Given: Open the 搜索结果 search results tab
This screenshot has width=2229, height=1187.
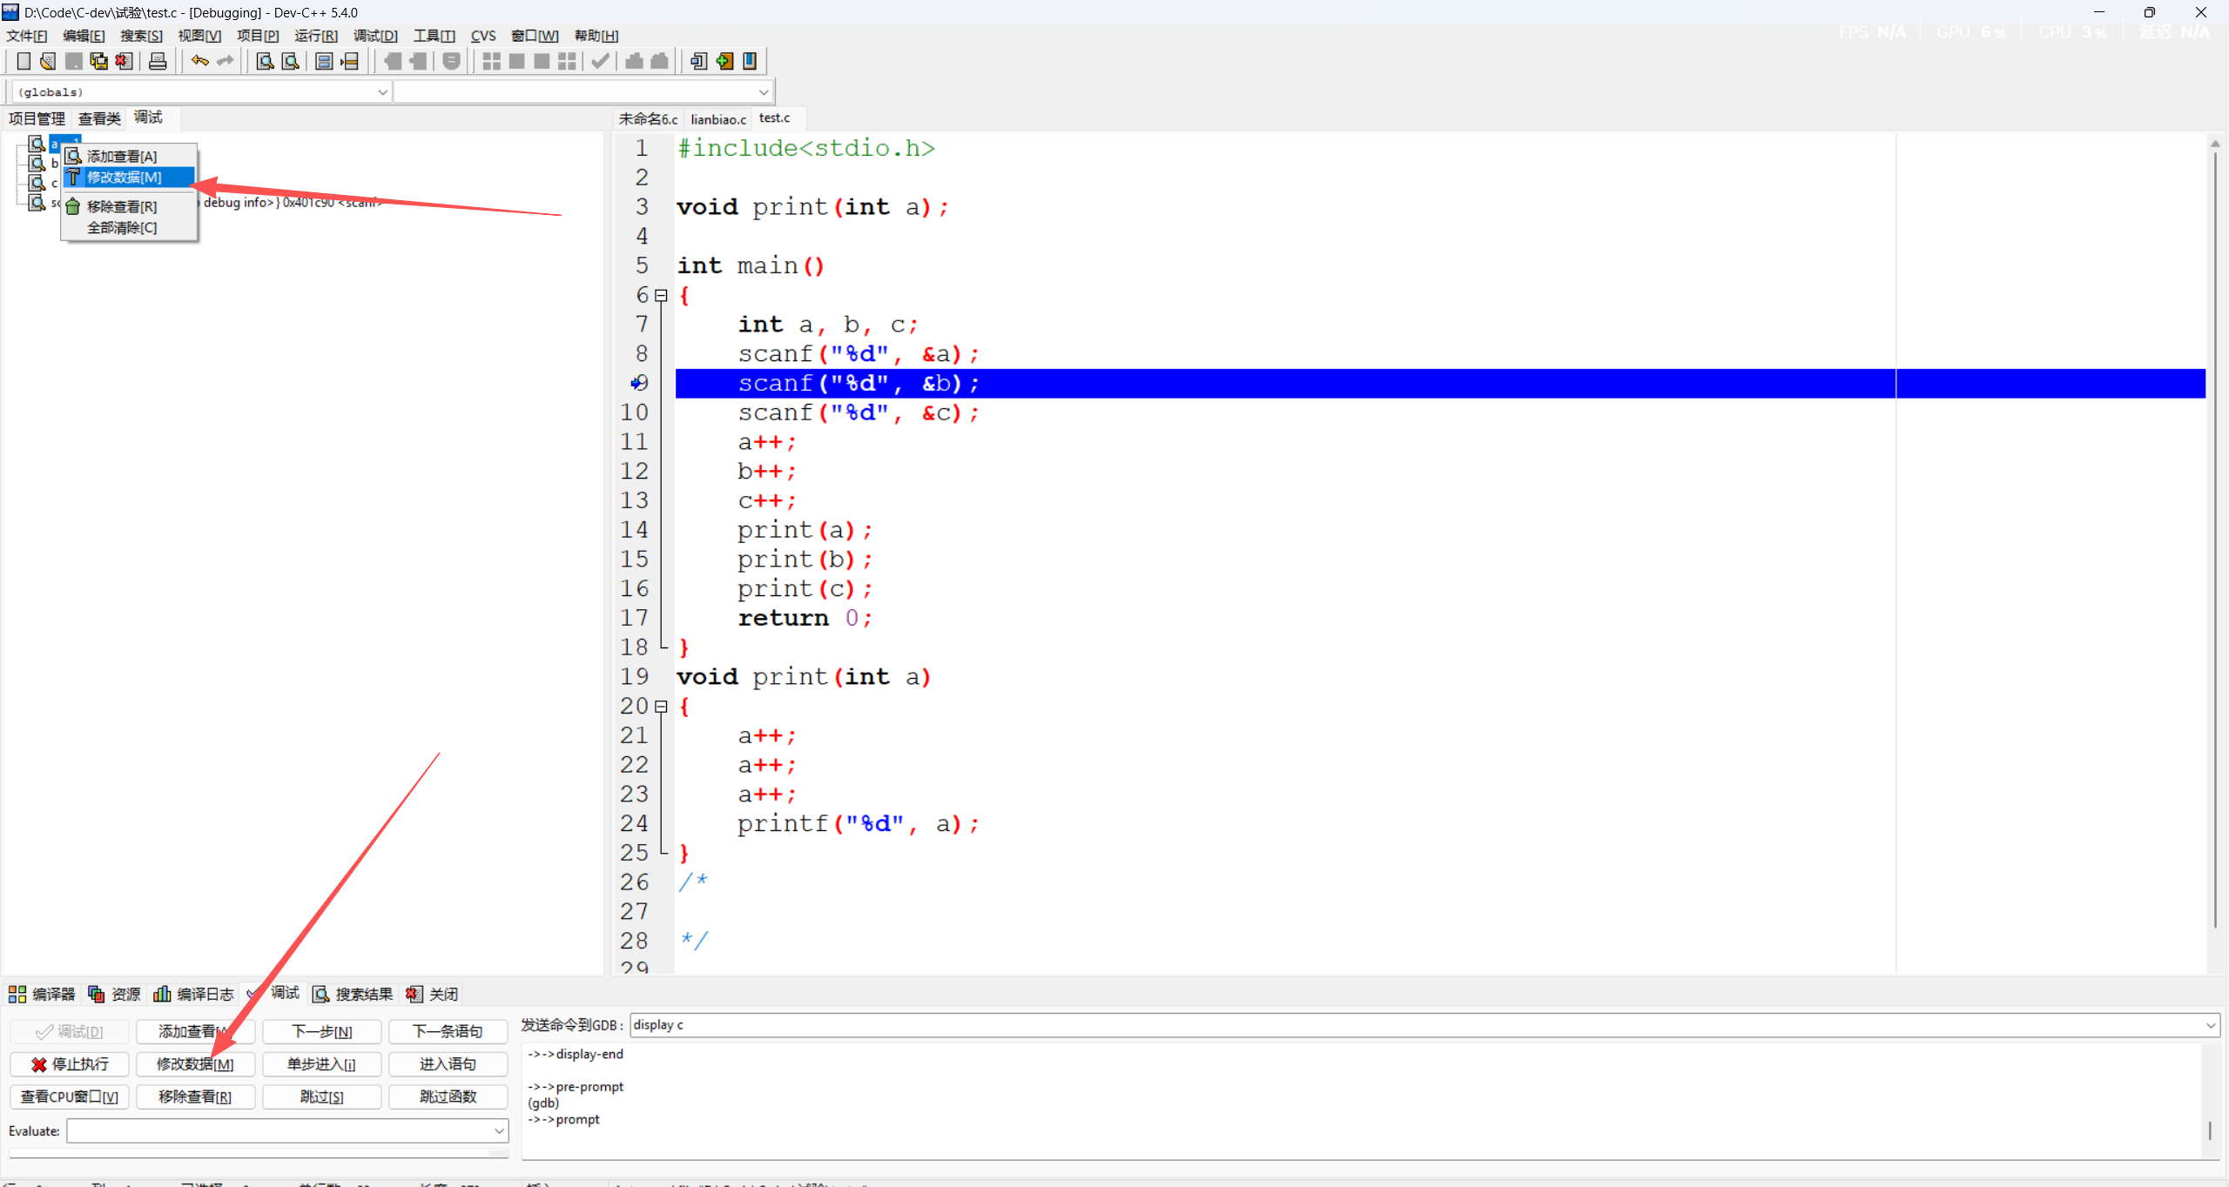Looking at the screenshot, I should [x=353, y=994].
